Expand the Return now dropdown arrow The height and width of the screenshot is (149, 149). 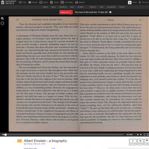click(72, 12)
